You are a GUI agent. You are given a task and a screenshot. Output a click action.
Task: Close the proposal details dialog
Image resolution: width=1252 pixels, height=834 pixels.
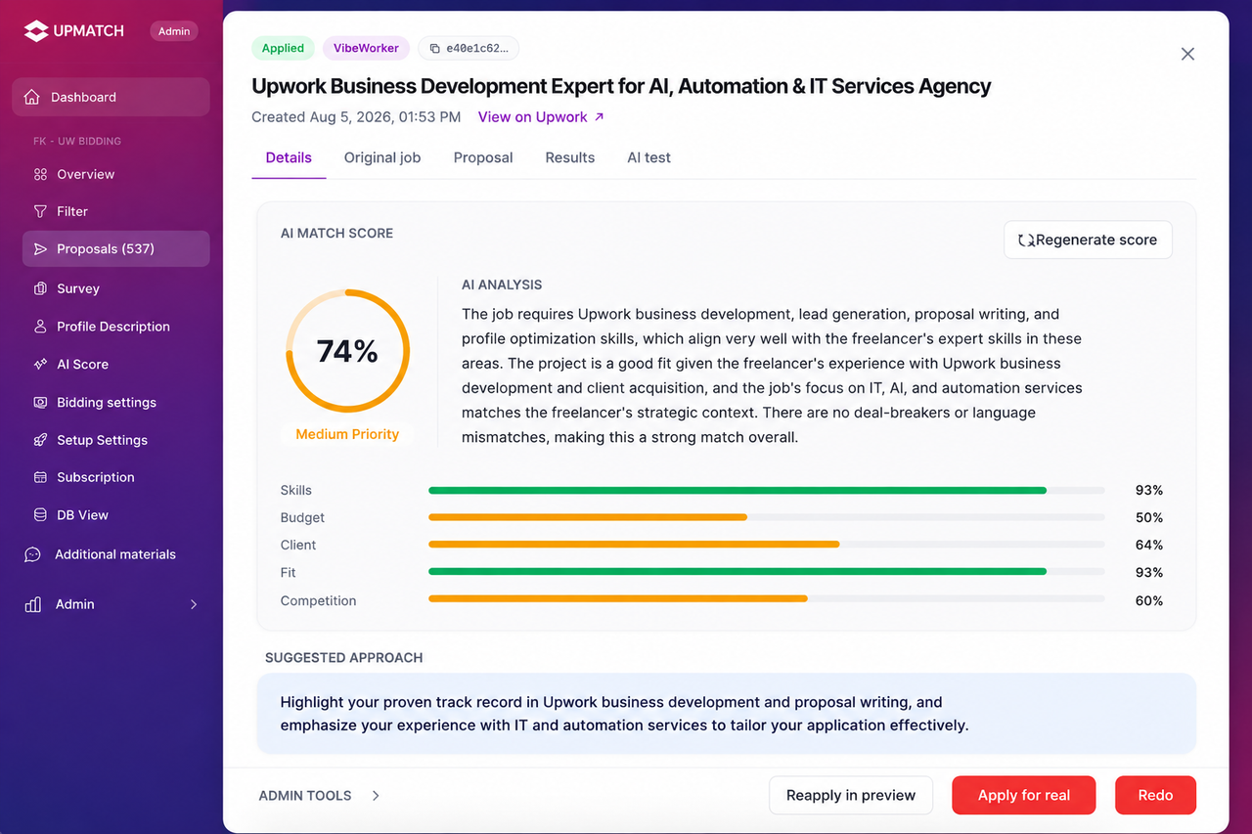[x=1187, y=54]
